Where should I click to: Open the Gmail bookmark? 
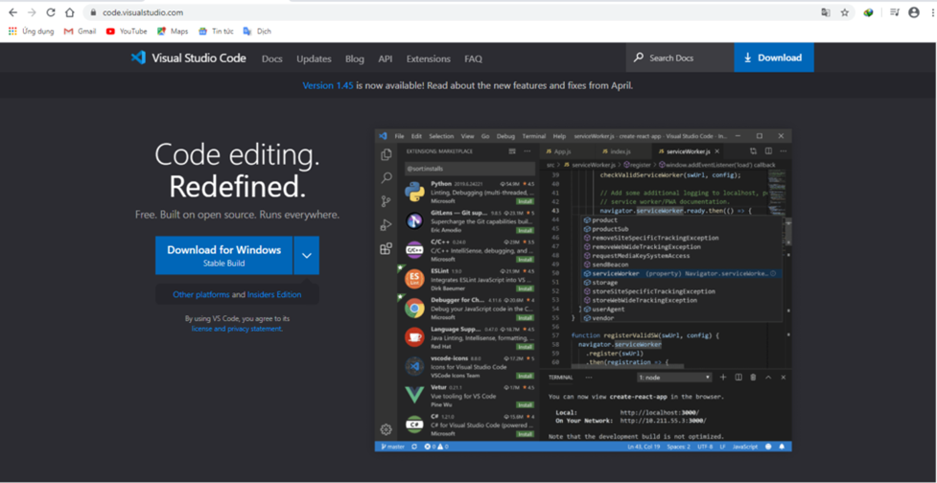point(80,31)
